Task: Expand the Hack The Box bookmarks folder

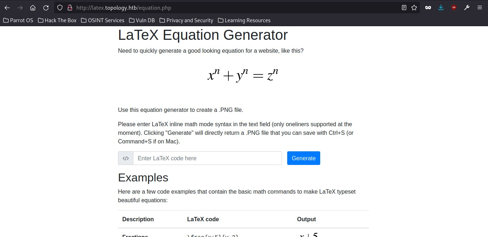Action: [x=57, y=20]
